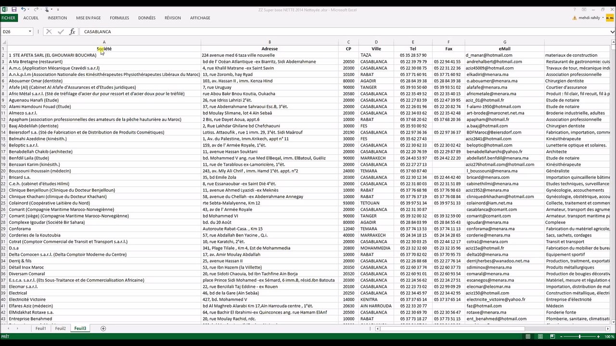
Task: Click the horizontal scrollbar thumb
Action: coord(452,329)
